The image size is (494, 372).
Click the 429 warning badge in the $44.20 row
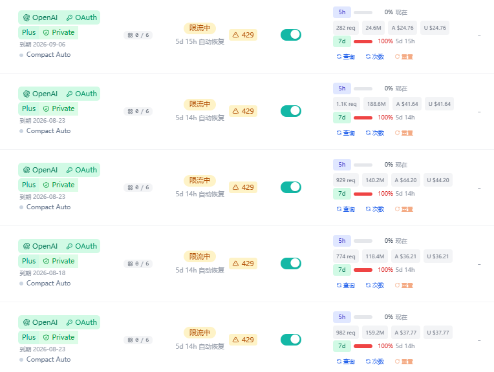point(243,187)
